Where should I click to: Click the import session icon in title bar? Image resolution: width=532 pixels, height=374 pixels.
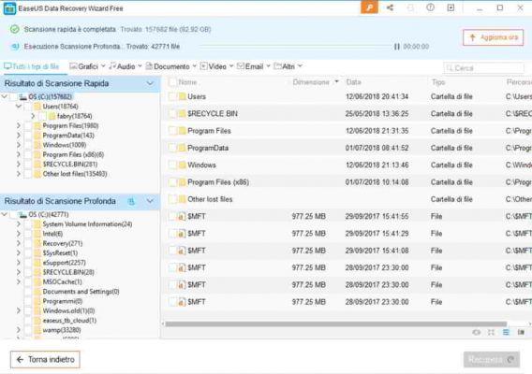[451, 7]
